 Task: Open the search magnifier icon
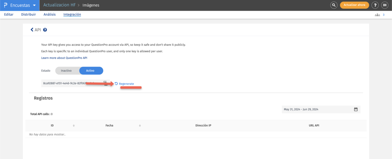point(334,5)
